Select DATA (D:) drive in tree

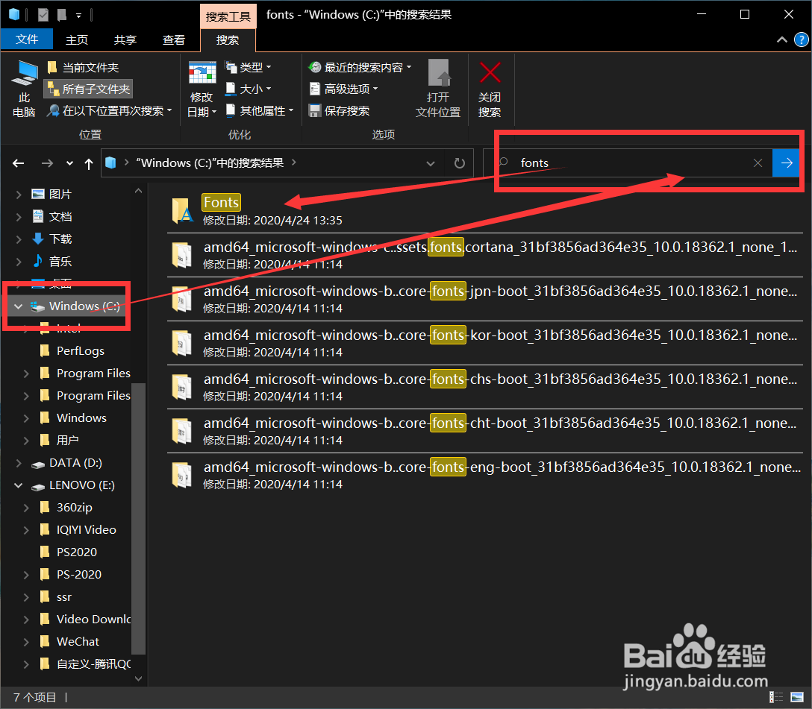click(x=66, y=463)
